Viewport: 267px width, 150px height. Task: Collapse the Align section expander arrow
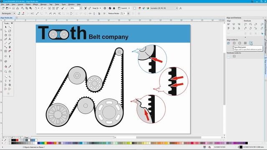245,37
